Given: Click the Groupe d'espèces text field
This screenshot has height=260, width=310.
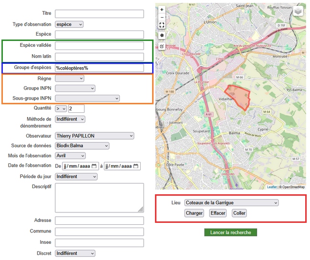Looking at the screenshot, I should pos(99,68).
